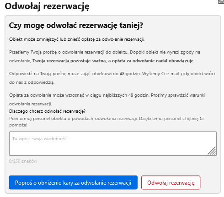
Task: Click text 'Obiekt może zmniejszyć lub znieść opłatę'
Action: coord(52,39)
